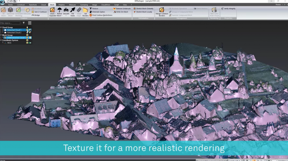Select DSM Extracted Cloud 1 mesh item
Image resolution: width=288 pixels, height=161 pixels.
point(16,38)
